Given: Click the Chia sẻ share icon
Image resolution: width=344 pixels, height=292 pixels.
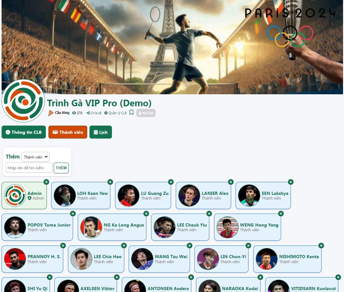Looking at the screenshot, I should coord(88,113).
